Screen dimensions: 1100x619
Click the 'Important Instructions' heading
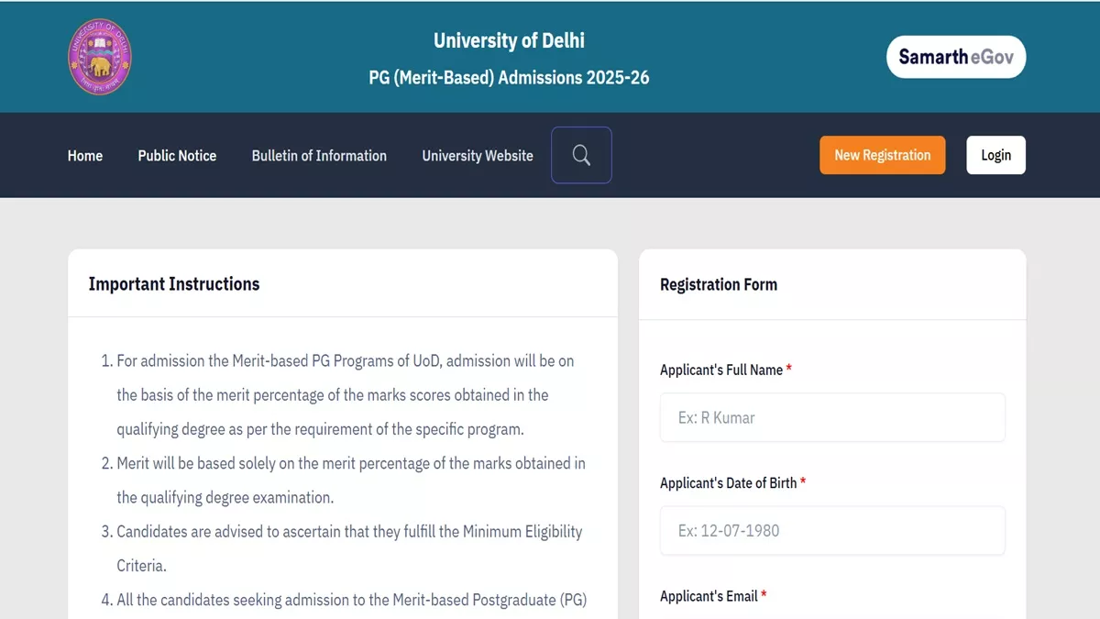[x=174, y=284]
